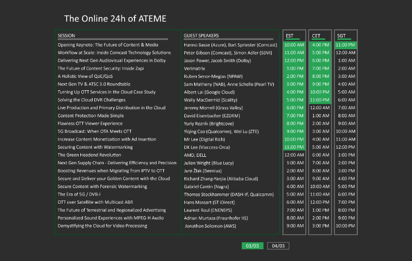Open Workflow at Scale Comcast session
Image resolution: width=412 pixels, height=261 pixels.
click(x=114, y=53)
